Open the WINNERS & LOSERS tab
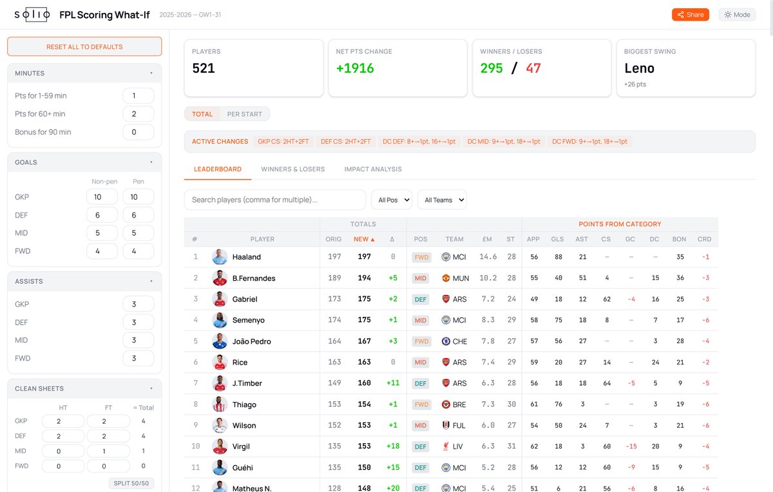This screenshot has height=492, width=773. (x=293, y=169)
